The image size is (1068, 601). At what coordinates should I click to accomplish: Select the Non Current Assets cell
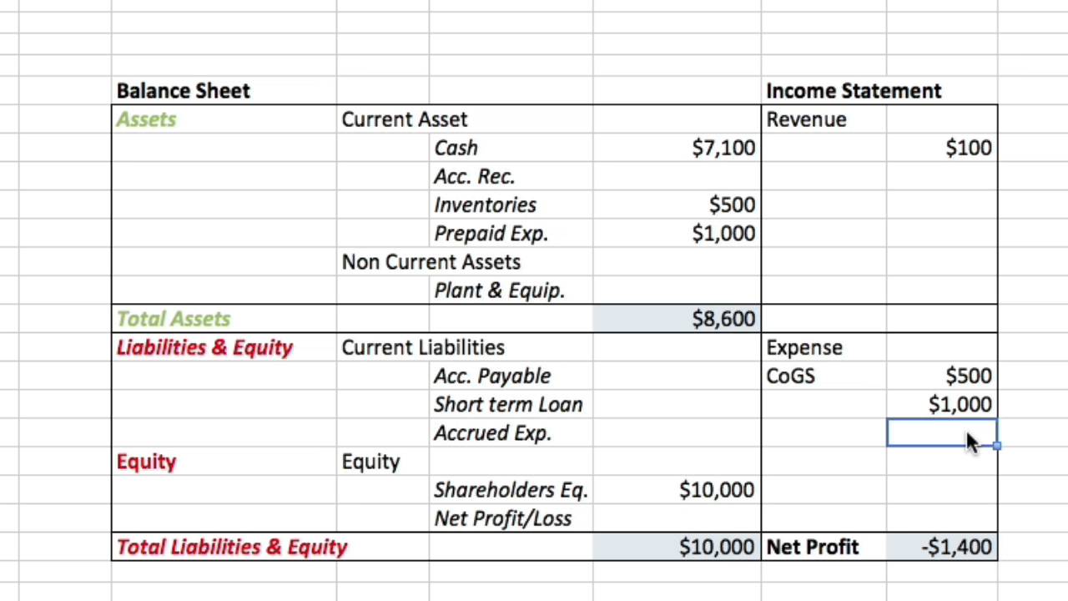coord(431,262)
